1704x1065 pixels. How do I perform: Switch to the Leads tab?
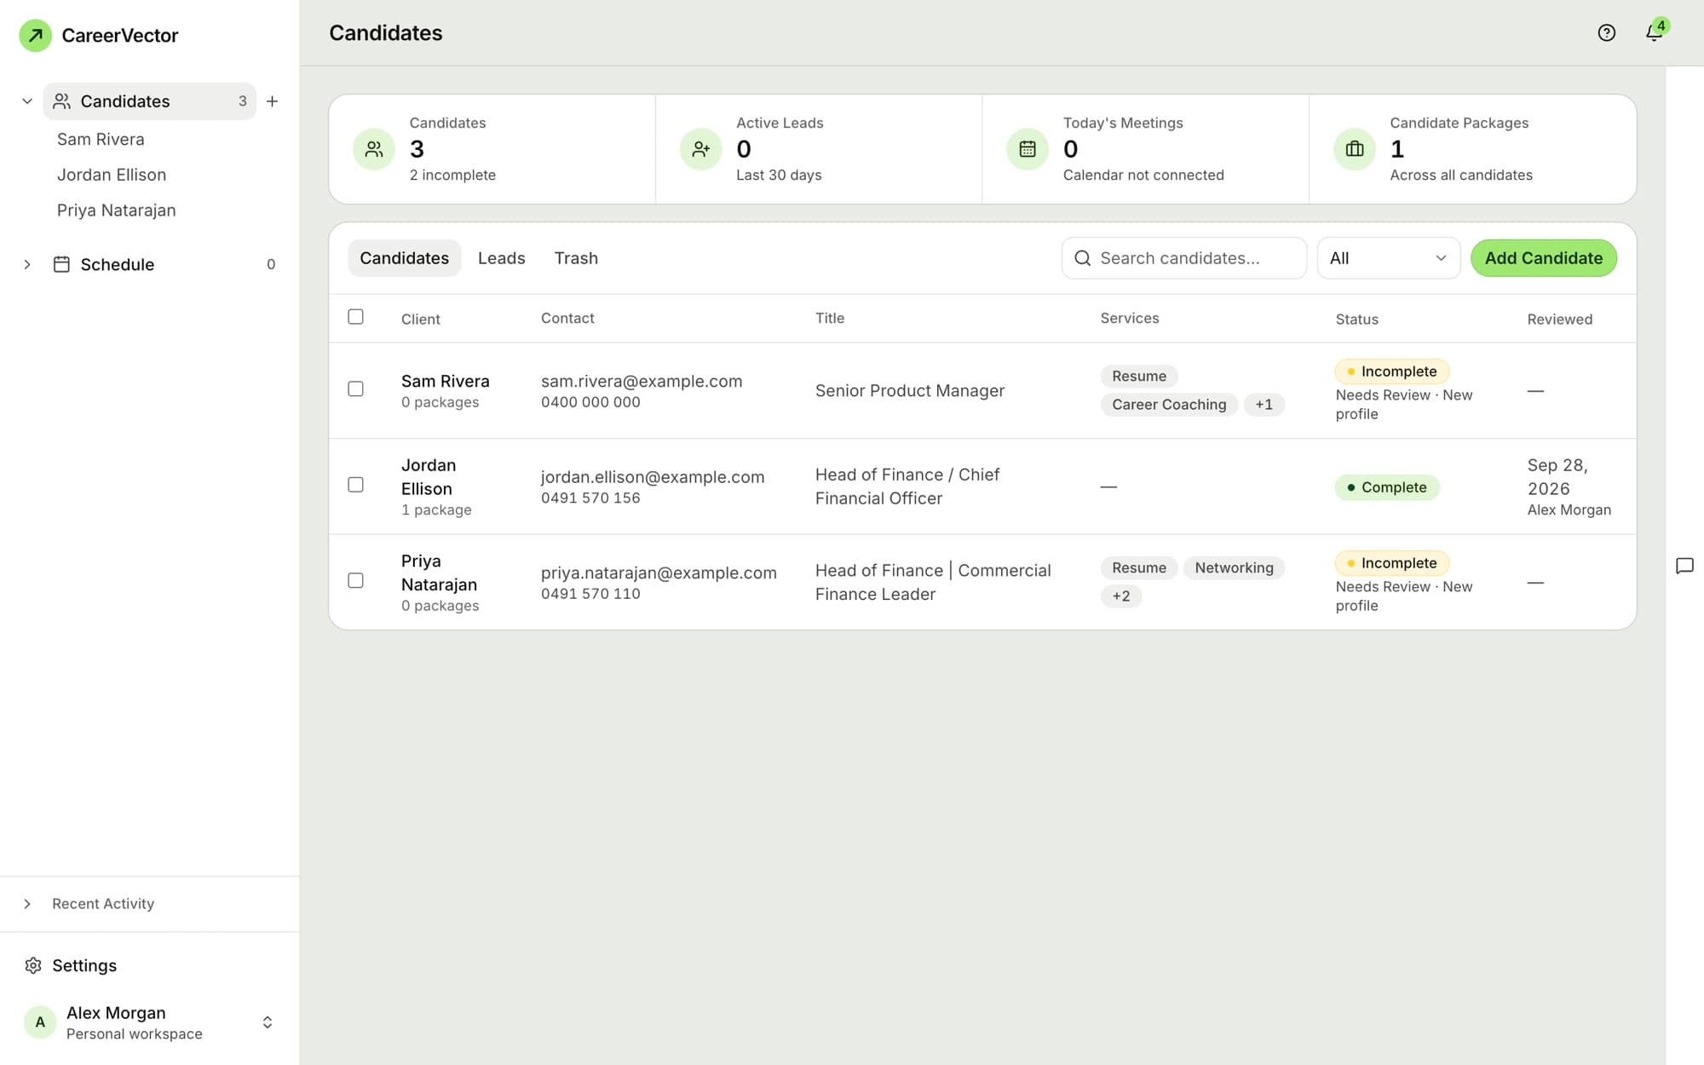(x=501, y=258)
